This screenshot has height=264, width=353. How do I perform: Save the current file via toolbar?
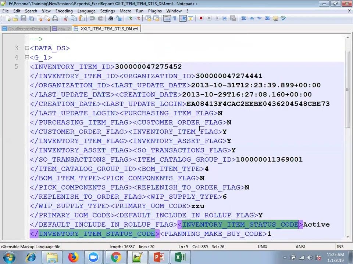pos(24,18)
